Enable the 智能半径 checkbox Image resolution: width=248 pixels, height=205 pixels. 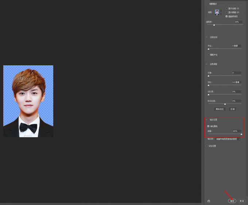(208, 55)
